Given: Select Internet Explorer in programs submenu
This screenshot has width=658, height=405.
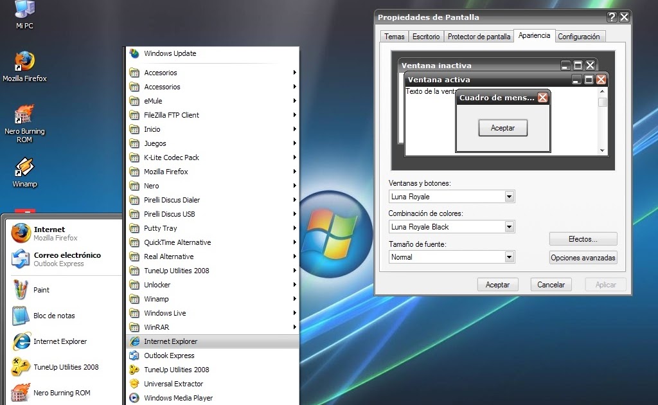Looking at the screenshot, I should tap(212, 341).
